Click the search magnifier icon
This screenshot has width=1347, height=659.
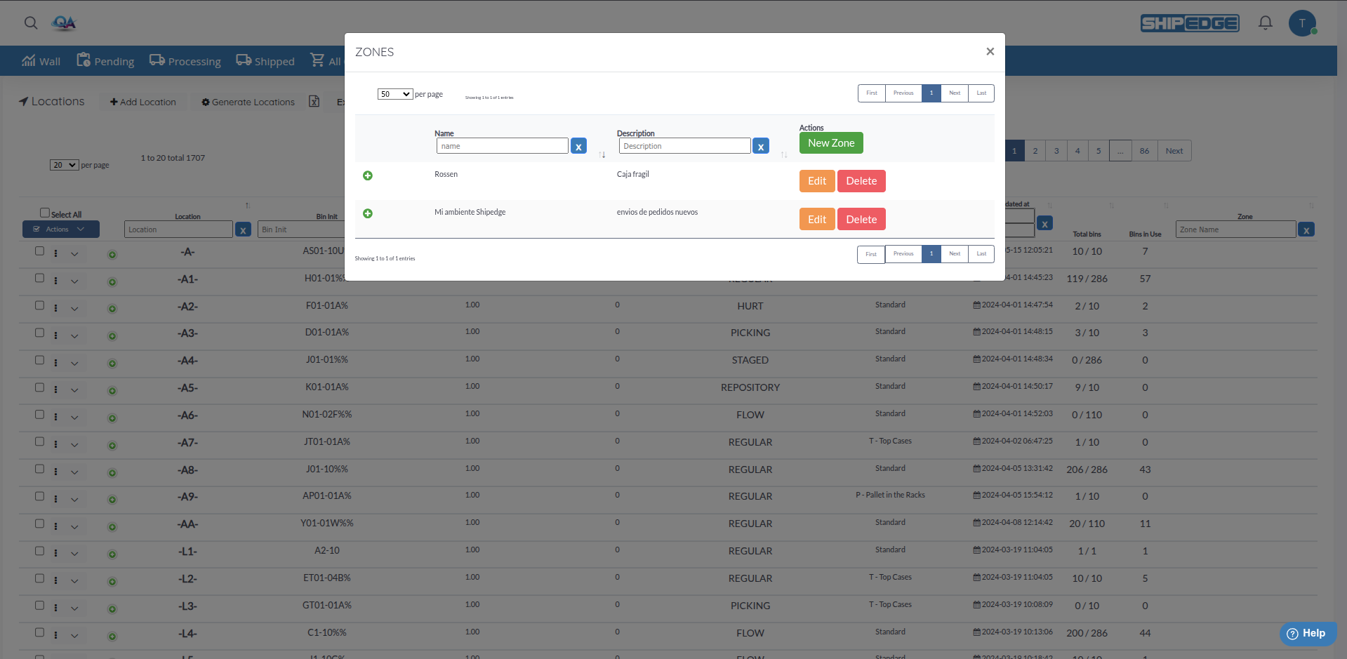(x=31, y=23)
